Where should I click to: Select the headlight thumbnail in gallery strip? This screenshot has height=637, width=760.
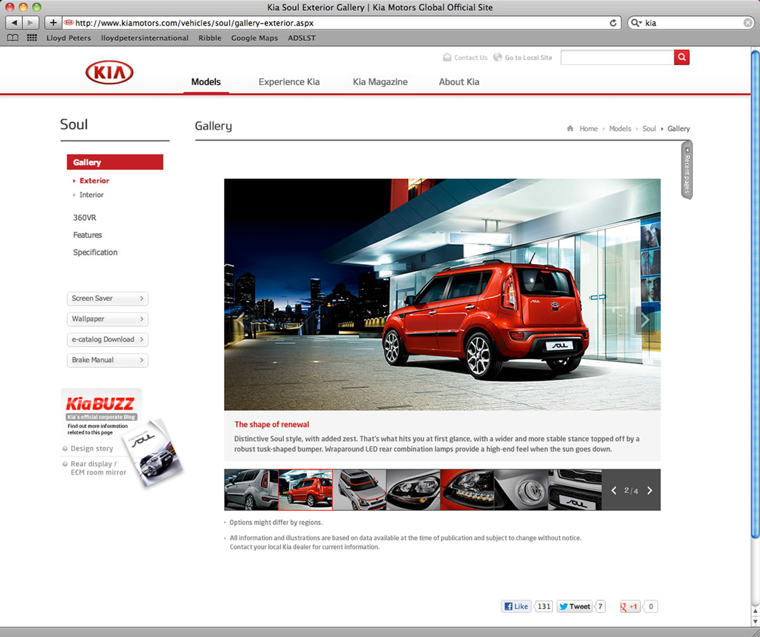[413, 489]
